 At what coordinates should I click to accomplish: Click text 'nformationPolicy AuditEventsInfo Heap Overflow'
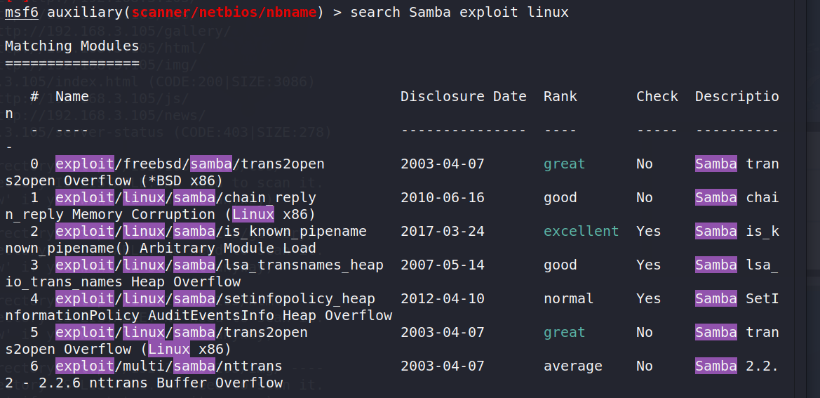tap(199, 315)
